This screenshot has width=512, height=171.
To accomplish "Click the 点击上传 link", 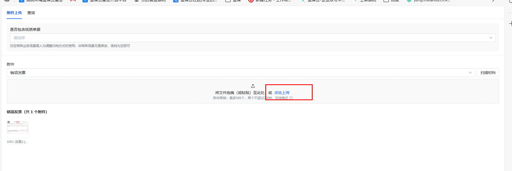I will [x=282, y=93].
